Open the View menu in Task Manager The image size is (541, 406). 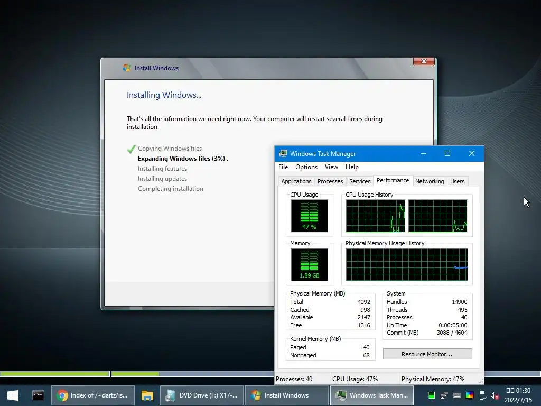pos(331,167)
